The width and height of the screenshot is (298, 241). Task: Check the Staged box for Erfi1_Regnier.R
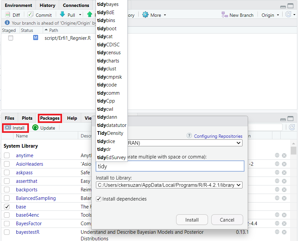point(11,38)
